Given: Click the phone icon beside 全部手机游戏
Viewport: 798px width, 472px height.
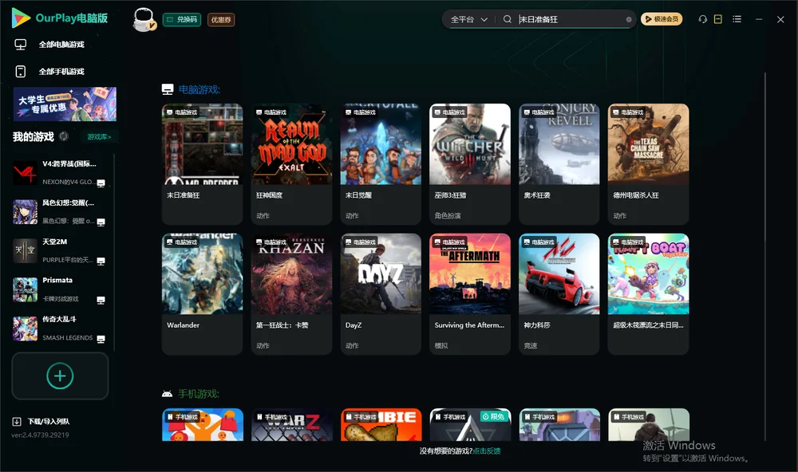Looking at the screenshot, I should point(21,72).
